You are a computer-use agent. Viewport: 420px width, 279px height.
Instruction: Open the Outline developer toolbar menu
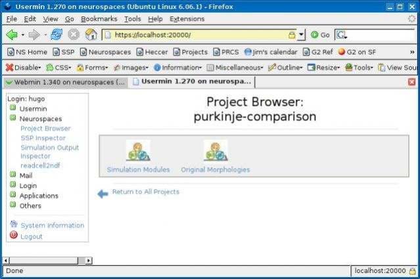(x=285, y=68)
